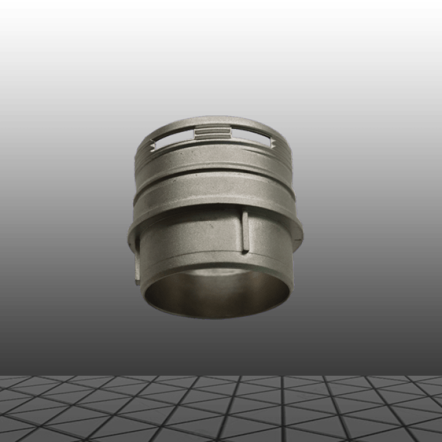Click inside the model's bottom opening

(x=215, y=295)
